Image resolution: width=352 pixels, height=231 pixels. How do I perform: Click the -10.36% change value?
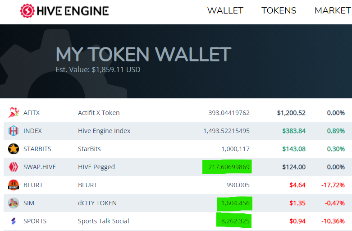pyautogui.click(x=333, y=221)
